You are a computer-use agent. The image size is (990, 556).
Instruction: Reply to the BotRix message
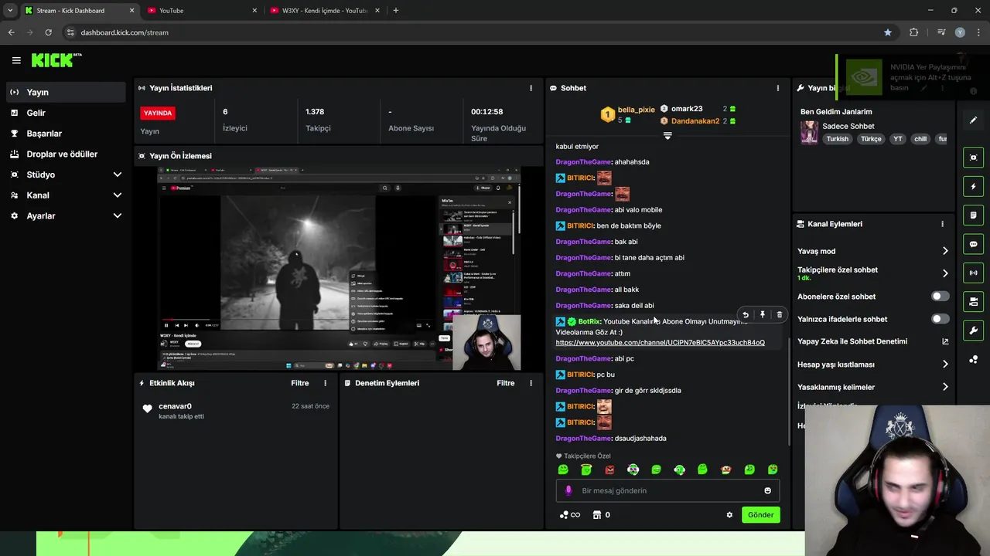(x=746, y=315)
